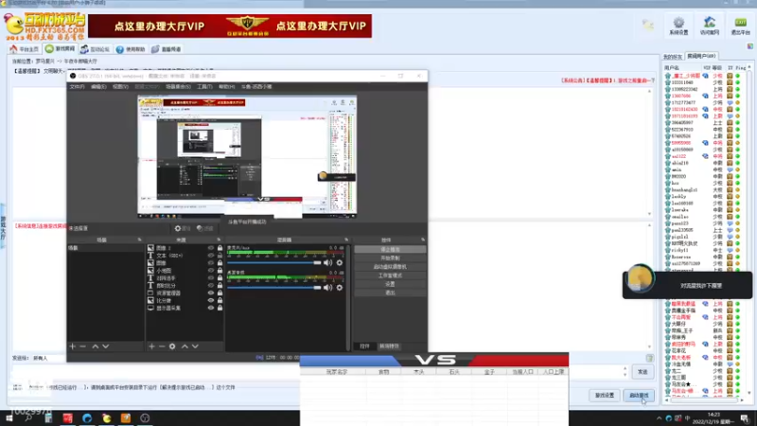The width and height of the screenshot is (757, 426).
Task: Click the OBS preview canvas thumbnail
Action: pos(247,155)
